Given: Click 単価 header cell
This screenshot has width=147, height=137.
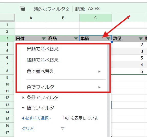Looking at the screenshot, I should tap(95, 38).
